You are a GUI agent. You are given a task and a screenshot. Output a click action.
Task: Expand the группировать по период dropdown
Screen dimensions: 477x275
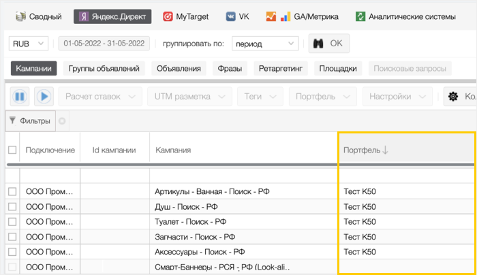(x=264, y=44)
